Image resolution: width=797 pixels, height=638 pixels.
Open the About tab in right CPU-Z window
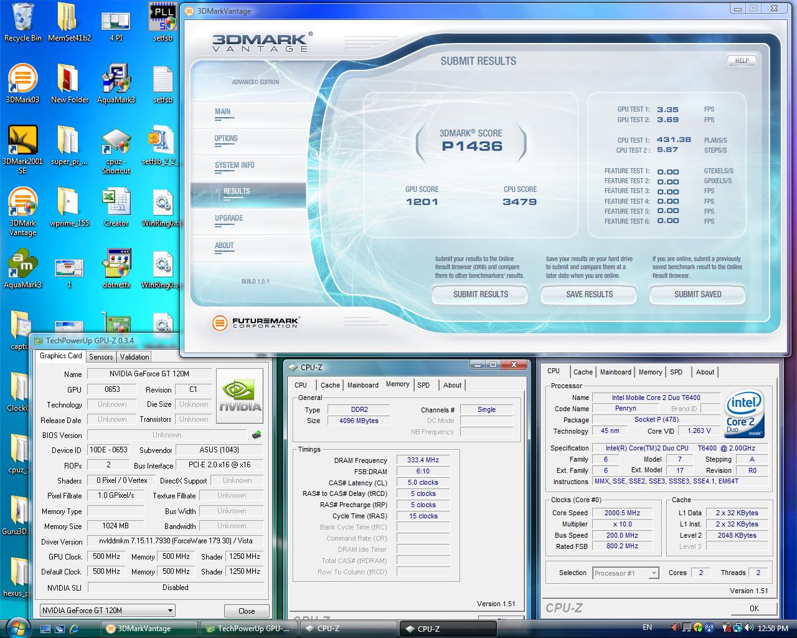[x=705, y=372]
